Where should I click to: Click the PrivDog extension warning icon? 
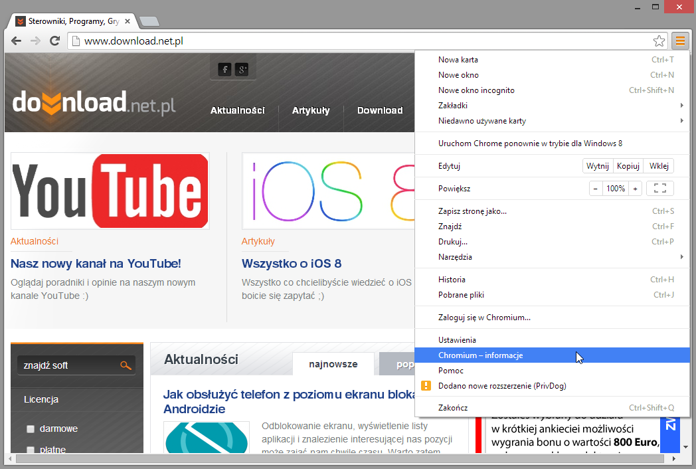tap(426, 385)
